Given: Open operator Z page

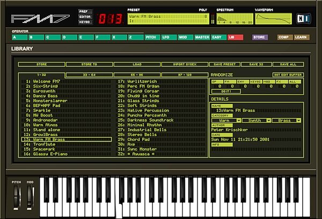Looking at the screenshot, I should [x=136, y=37].
